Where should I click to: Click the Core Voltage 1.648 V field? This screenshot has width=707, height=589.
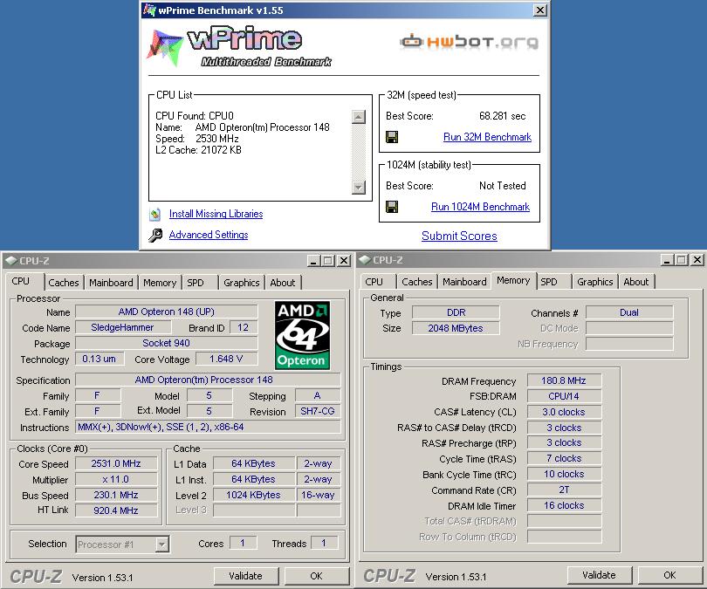click(226, 359)
